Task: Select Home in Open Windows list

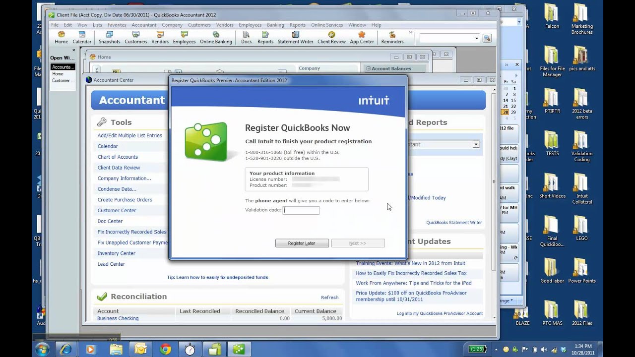Action: point(58,74)
